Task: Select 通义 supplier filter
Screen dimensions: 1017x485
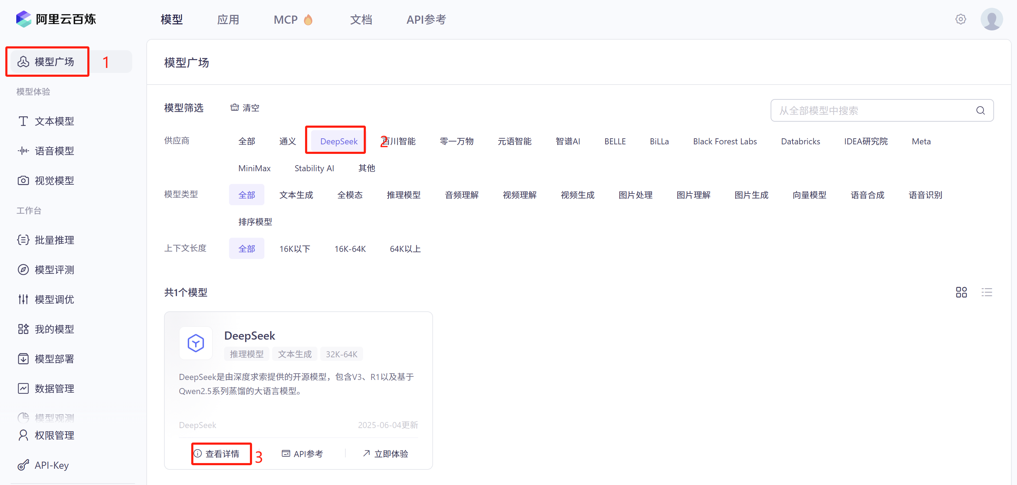Action: tap(287, 141)
